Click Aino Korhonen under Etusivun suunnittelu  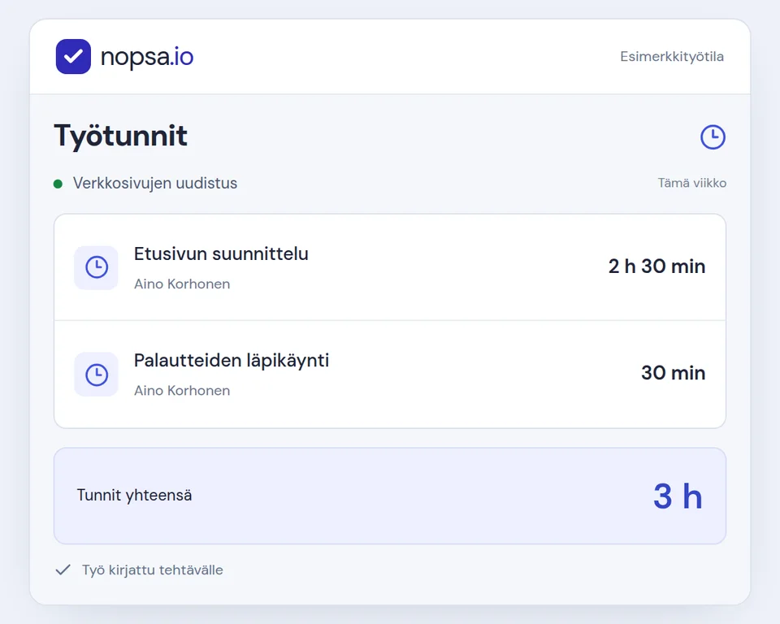click(182, 284)
